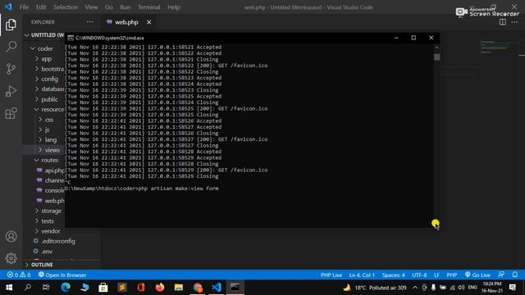Collapse the coder folder
Image resolution: width=525 pixels, height=295 pixels.
45,48
